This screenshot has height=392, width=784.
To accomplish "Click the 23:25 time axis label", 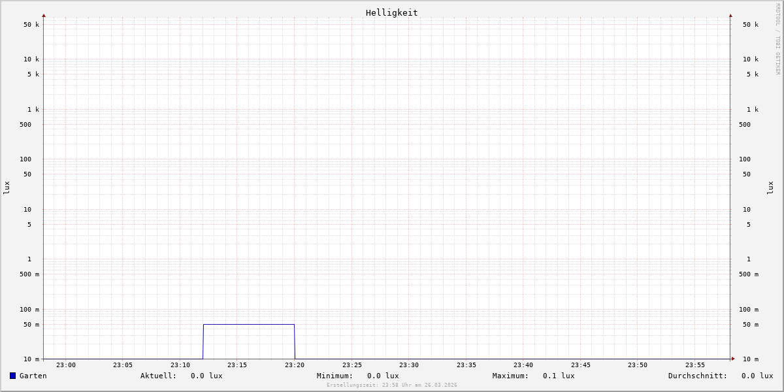I will pyautogui.click(x=352, y=365).
